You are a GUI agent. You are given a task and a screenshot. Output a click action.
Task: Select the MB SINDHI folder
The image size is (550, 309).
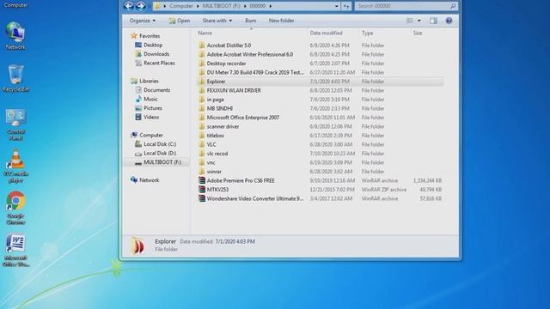coord(220,108)
